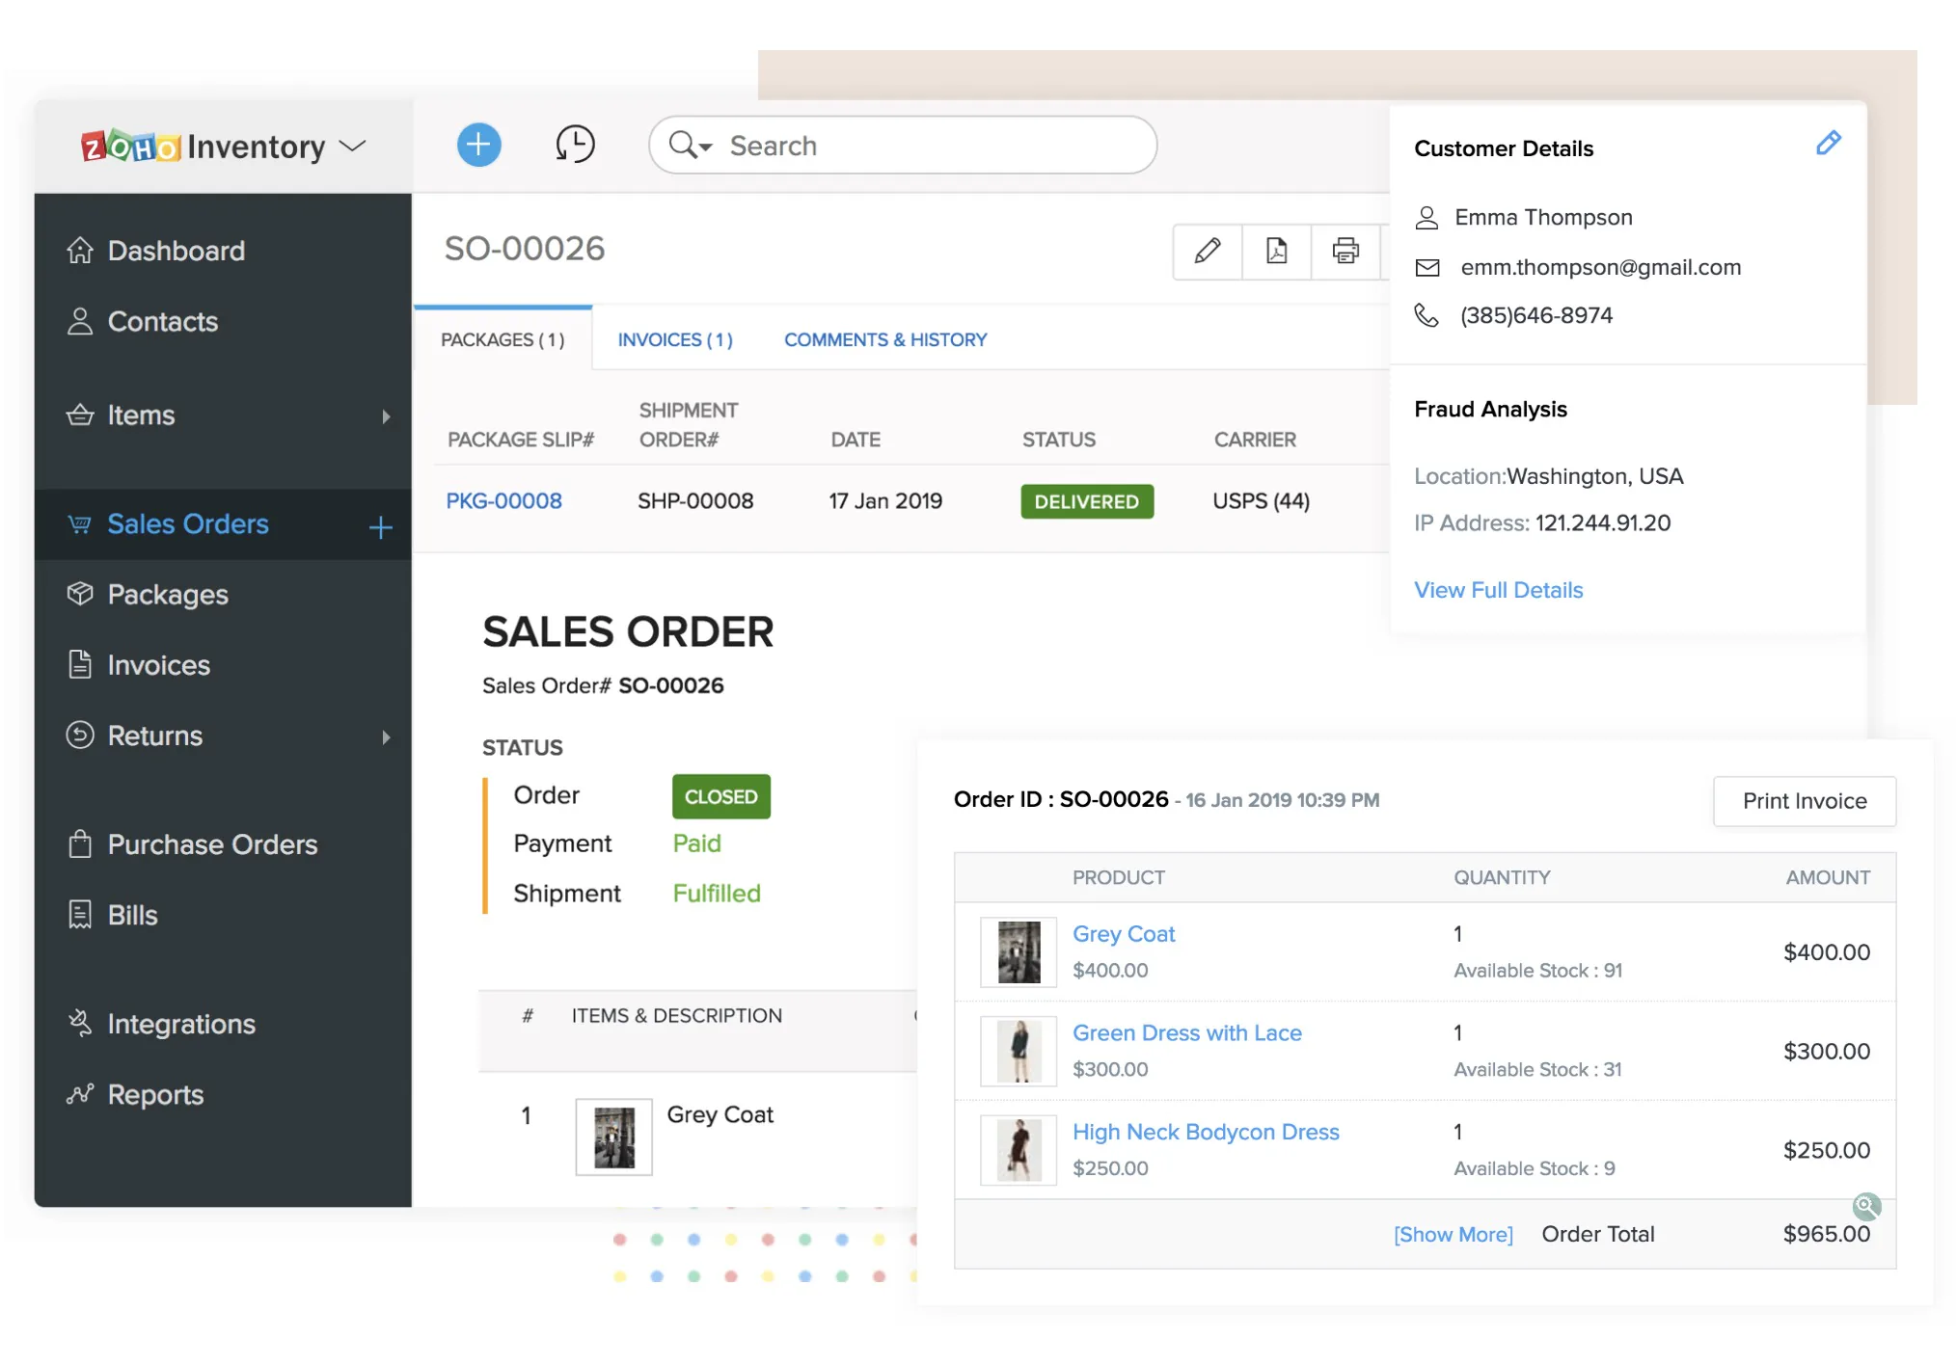Switch to the Packages (1) tab
The image size is (1956, 1365).
(x=503, y=339)
